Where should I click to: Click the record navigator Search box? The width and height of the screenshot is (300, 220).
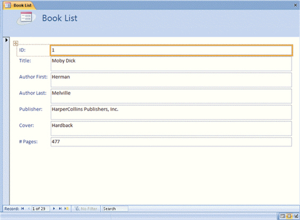coord(115,208)
